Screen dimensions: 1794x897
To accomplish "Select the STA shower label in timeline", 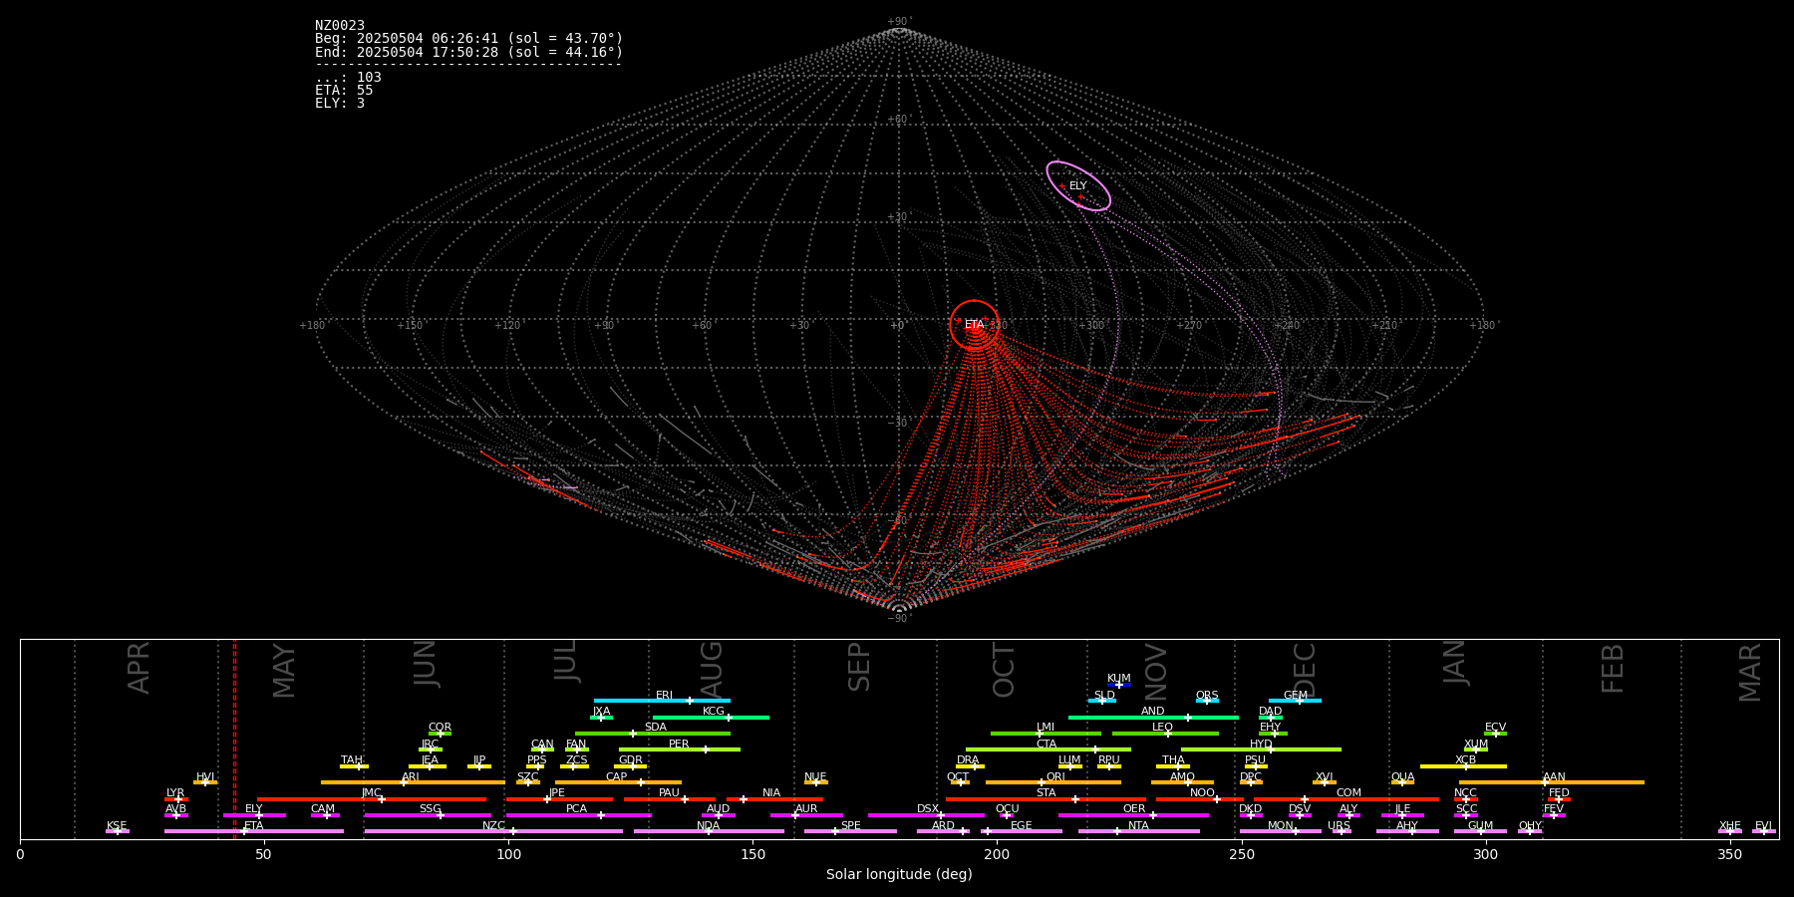I will click(x=1046, y=793).
